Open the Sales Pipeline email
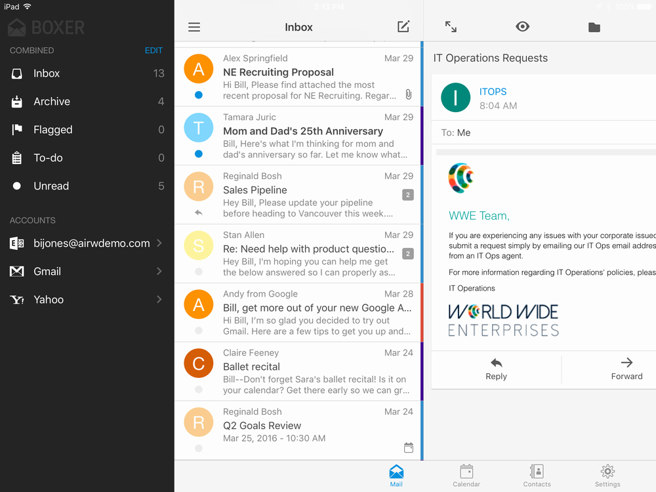 point(297,195)
